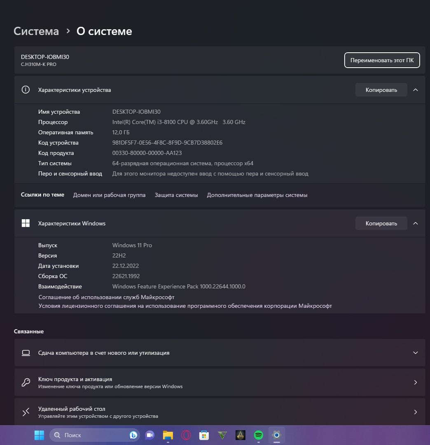
Task: Open Удаленный рабочий стол arrow
Action: 416,412
